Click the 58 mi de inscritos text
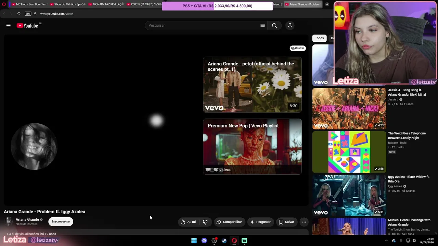 tap(26, 224)
